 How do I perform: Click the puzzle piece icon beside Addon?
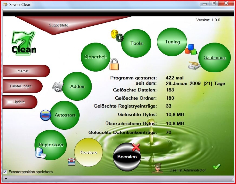[57, 86]
